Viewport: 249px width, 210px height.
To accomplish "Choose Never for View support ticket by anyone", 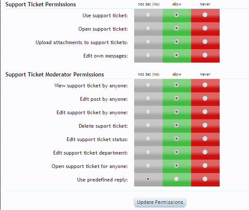I will click(205, 85).
